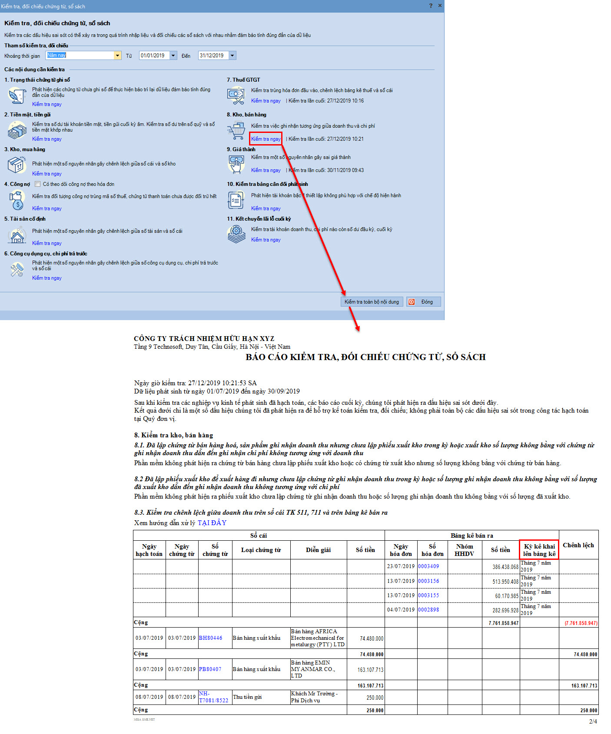Click 'Kiểm tra ngay' under Kho, mua hàng
The height and width of the screenshot is (734, 611).
coord(47,174)
